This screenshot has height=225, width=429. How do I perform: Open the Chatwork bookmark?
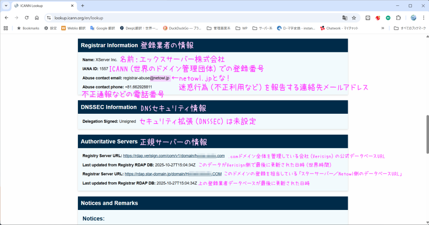(x=340, y=28)
